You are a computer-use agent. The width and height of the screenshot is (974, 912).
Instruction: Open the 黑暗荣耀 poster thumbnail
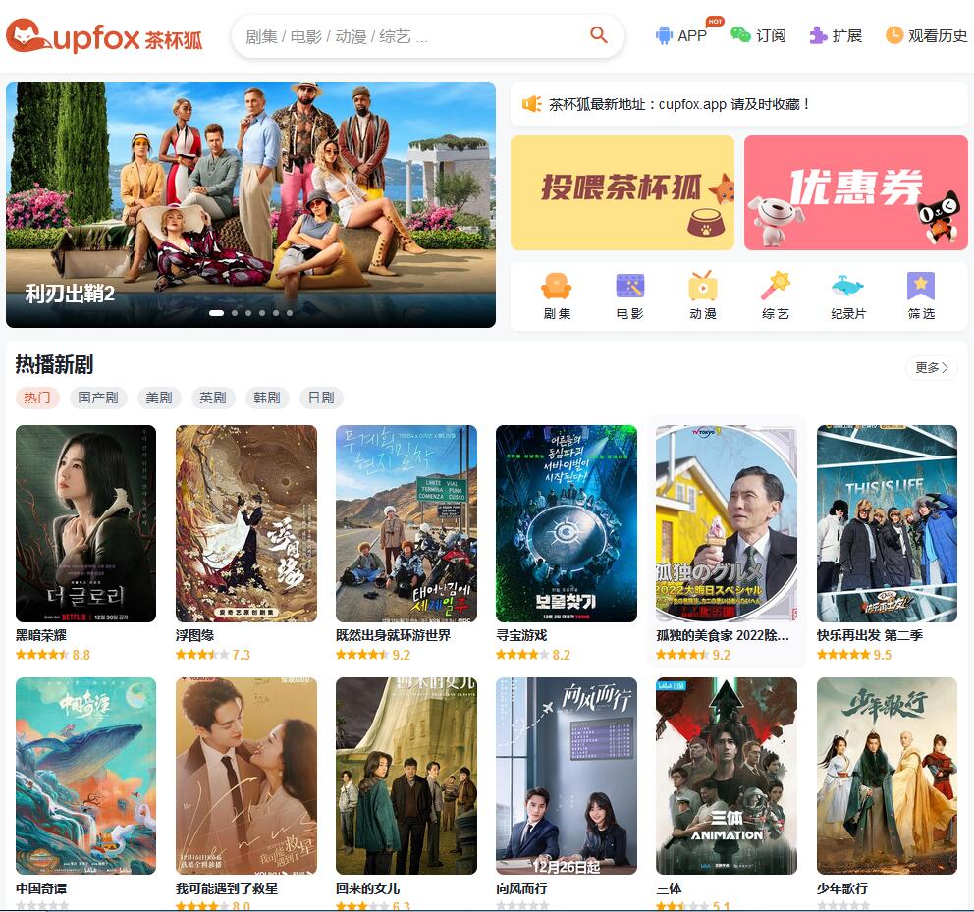tap(85, 523)
